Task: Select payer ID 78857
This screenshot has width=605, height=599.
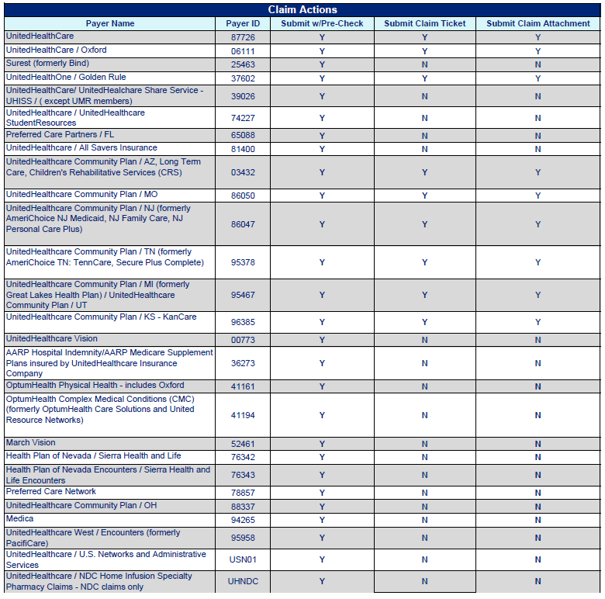Action: coord(243,493)
